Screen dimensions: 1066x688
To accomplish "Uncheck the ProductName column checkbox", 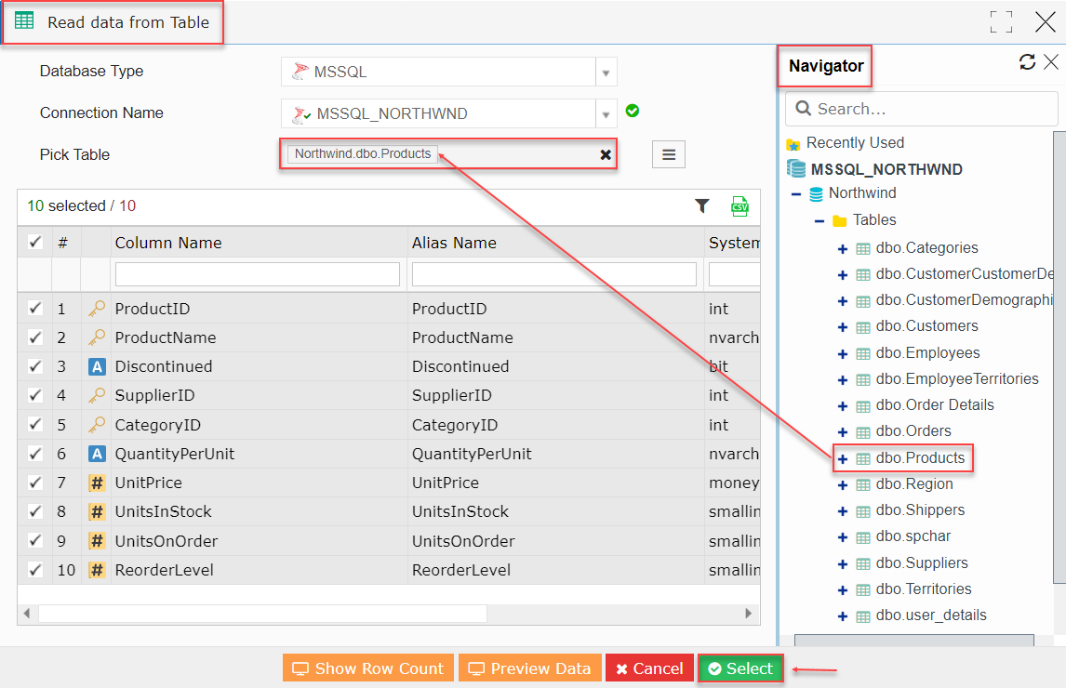I will click(34, 337).
